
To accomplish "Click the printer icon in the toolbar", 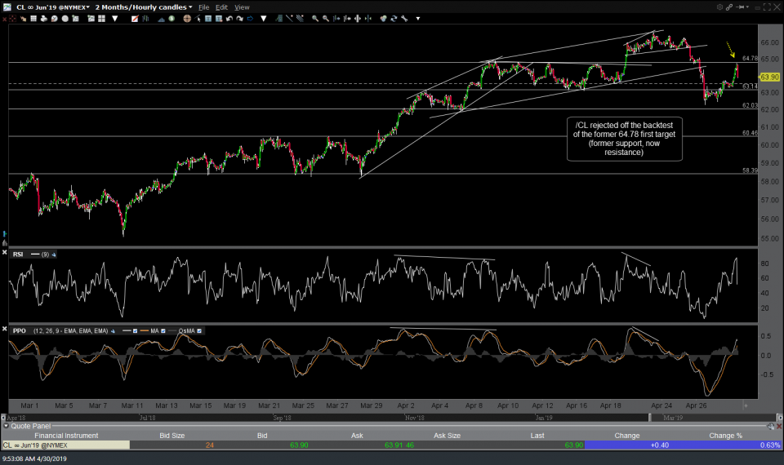I will tap(44, 19).
